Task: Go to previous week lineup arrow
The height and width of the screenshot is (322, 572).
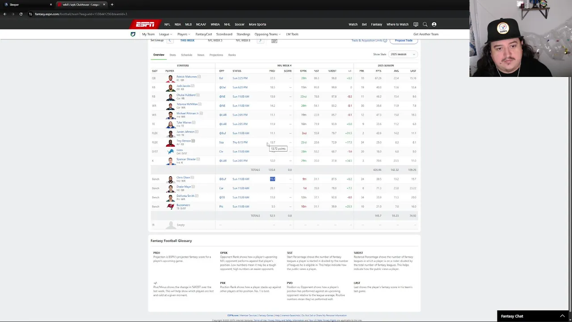Action: click(169, 40)
